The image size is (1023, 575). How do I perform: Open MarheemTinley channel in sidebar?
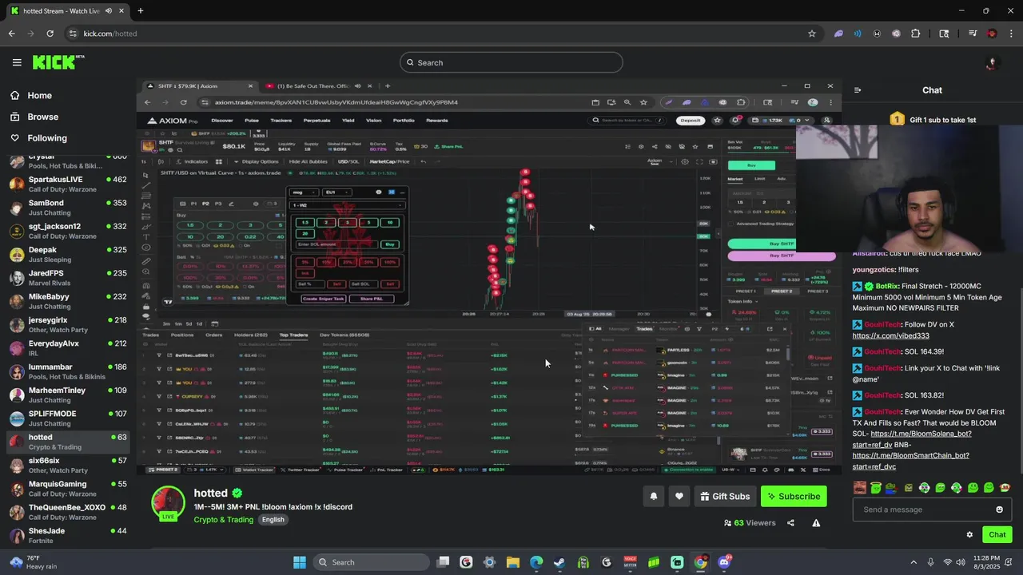click(68, 395)
